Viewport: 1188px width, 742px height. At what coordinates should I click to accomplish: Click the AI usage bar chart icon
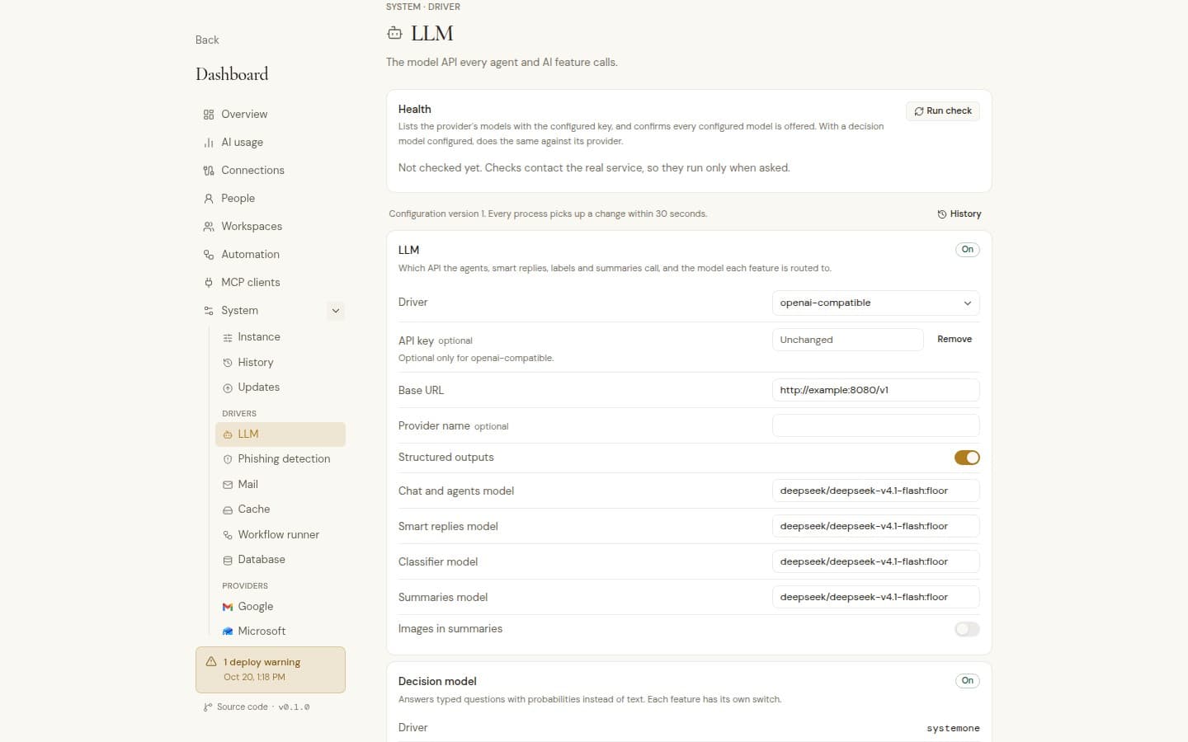click(209, 143)
